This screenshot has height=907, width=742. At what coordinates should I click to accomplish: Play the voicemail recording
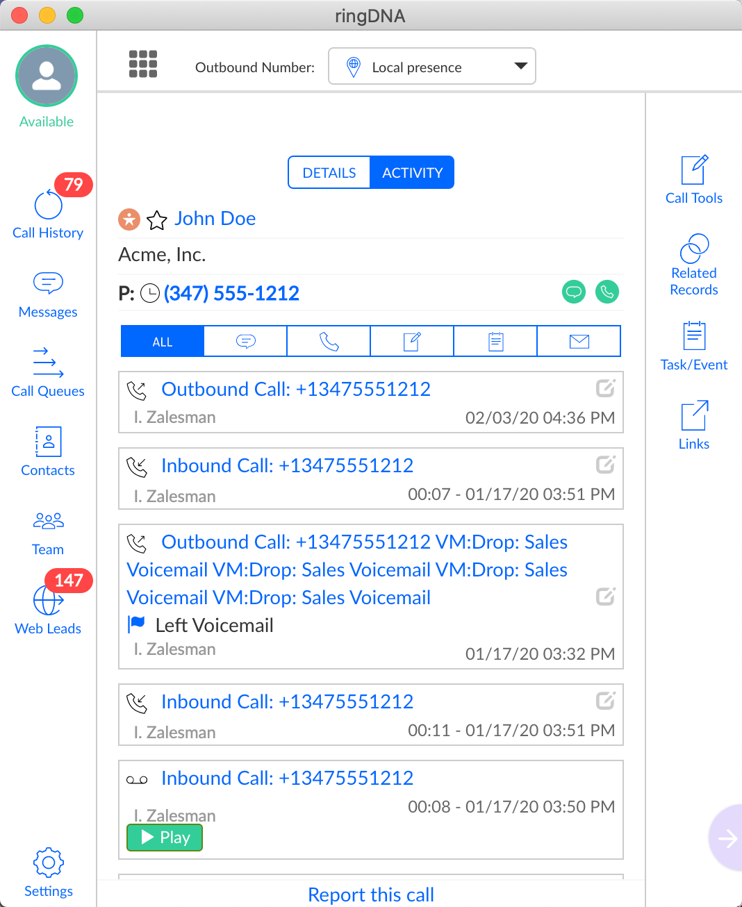(165, 838)
